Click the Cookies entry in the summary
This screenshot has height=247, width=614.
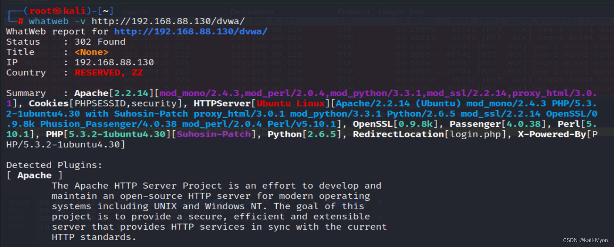(49, 103)
